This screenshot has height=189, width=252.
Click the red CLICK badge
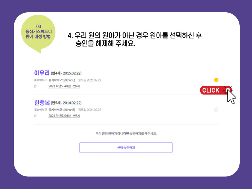click(x=214, y=90)
